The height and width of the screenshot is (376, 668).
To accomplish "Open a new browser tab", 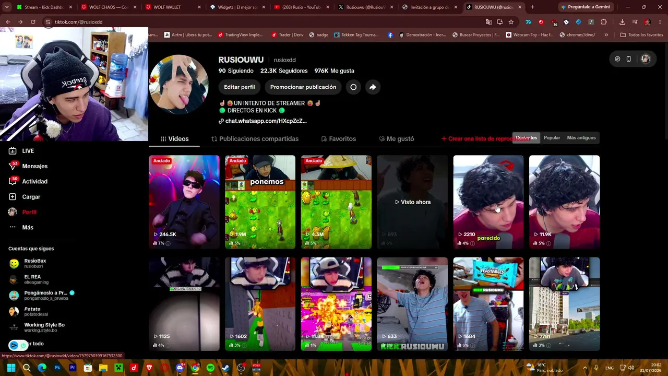I will click(532, 7).
